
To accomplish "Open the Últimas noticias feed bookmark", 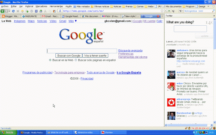I will [100, 6].
